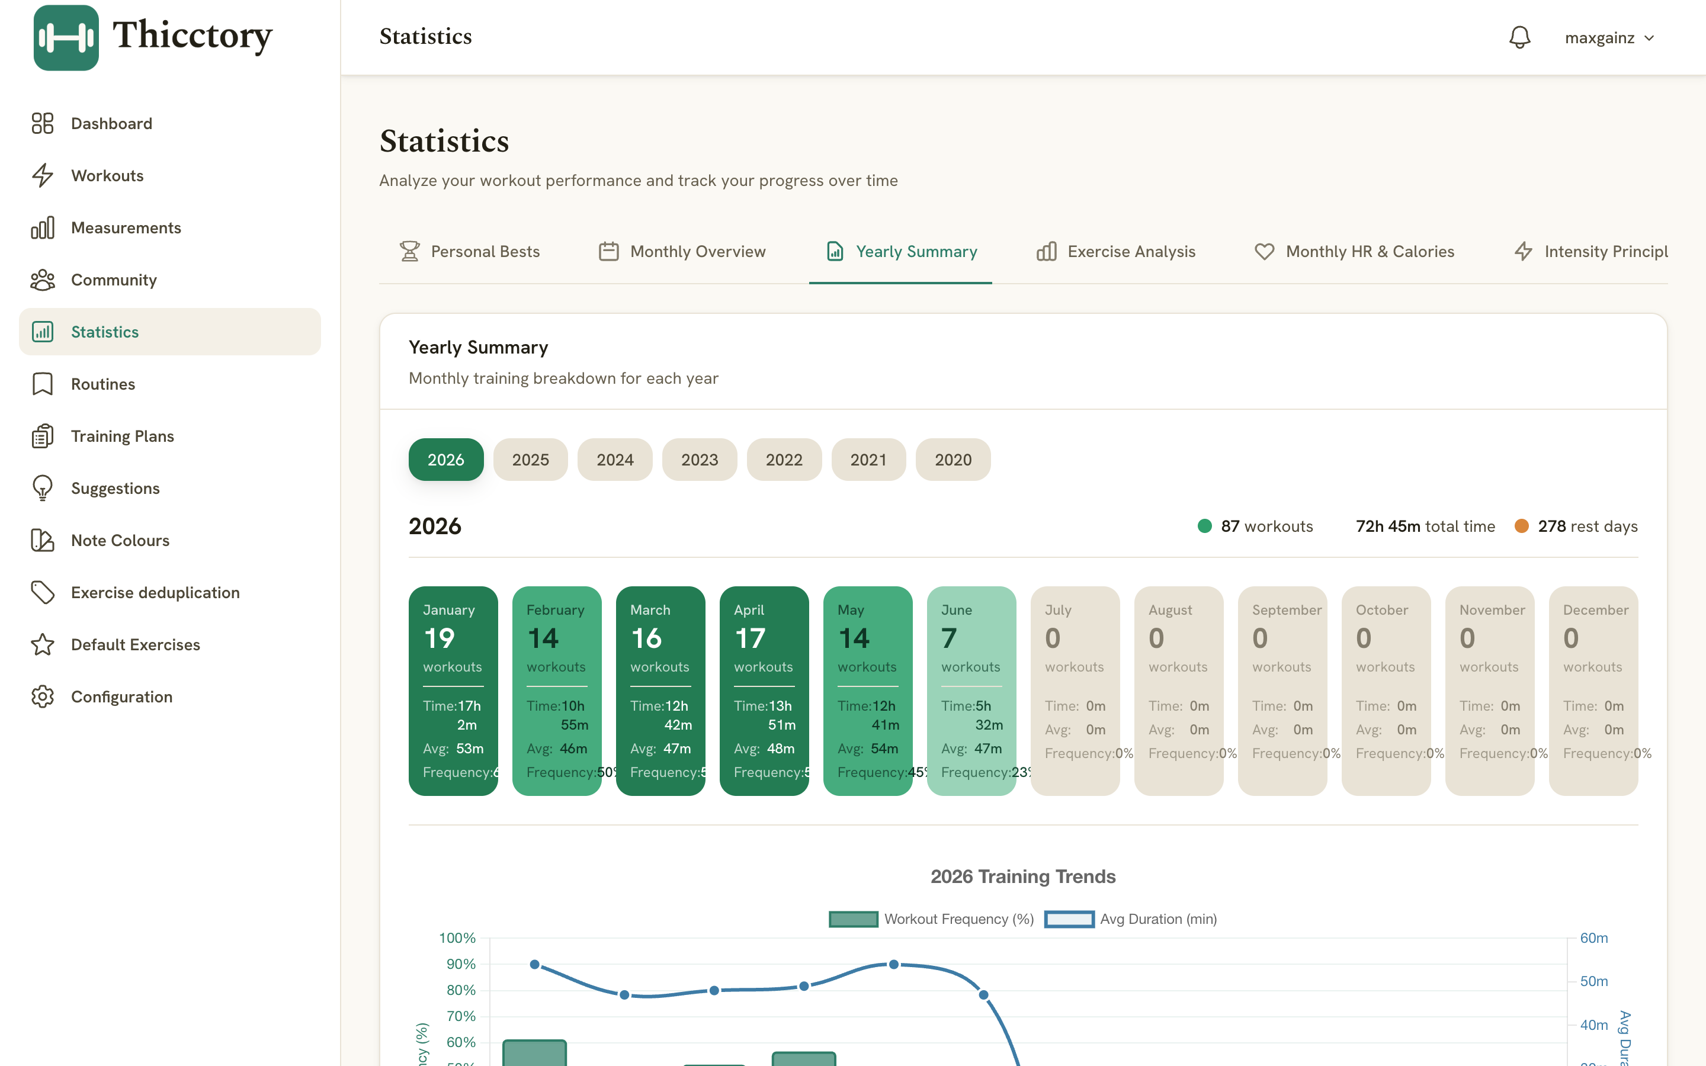This screenshot has height=1066, width=1706.
Task: Click the Yearly Summary document icon
Action: (835, 252)
